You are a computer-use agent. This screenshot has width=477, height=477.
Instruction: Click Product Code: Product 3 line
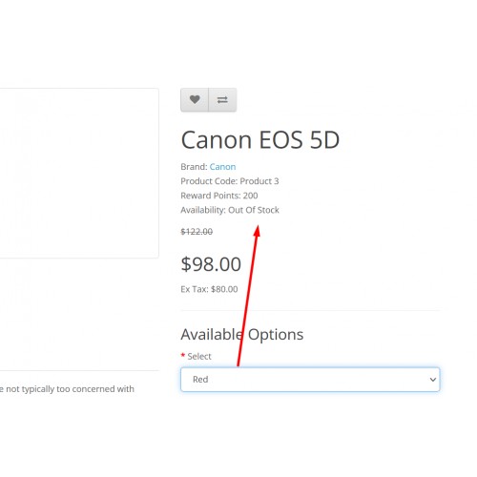coord(230,181)
